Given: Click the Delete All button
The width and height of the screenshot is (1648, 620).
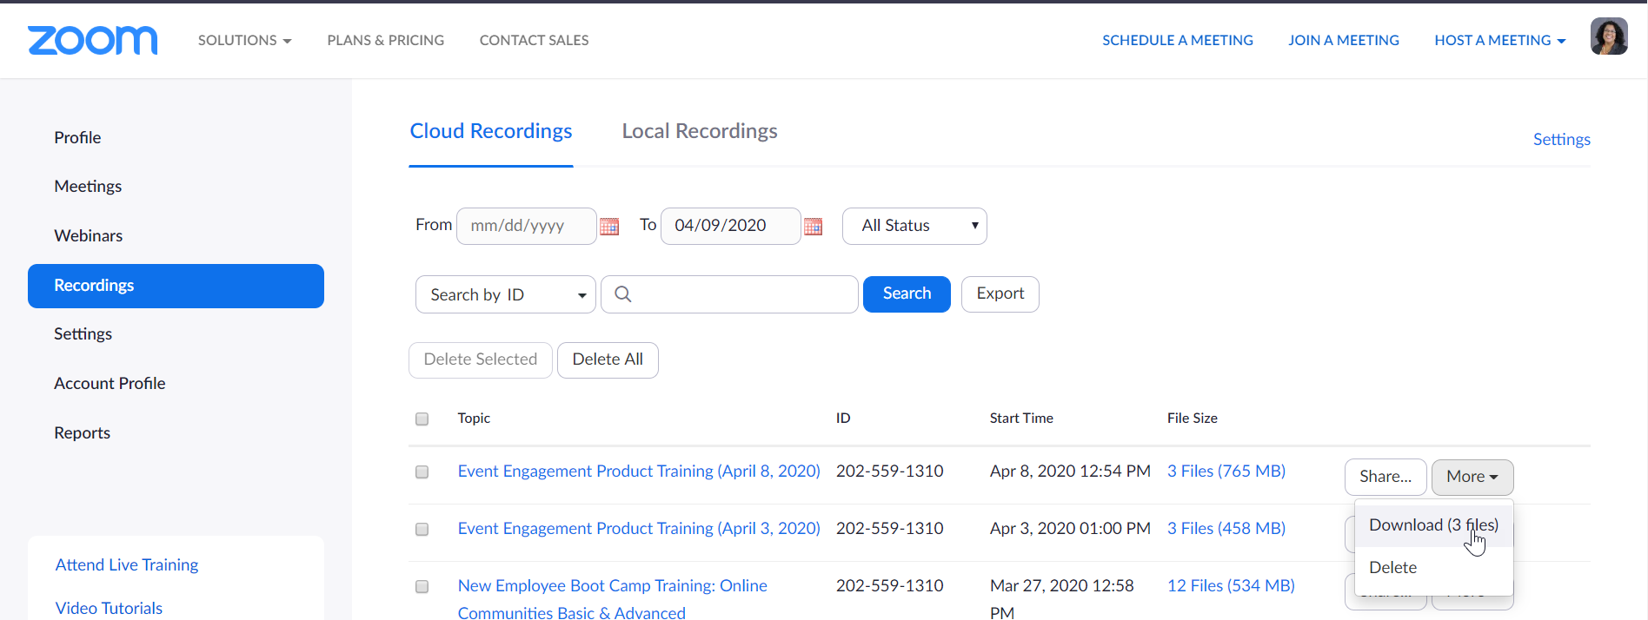Looking at the screenshot, I should coord(608,359).
